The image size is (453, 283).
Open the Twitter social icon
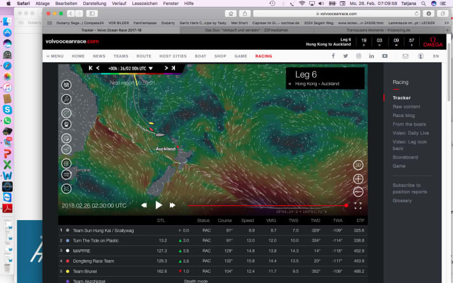(x=345, y=56)
